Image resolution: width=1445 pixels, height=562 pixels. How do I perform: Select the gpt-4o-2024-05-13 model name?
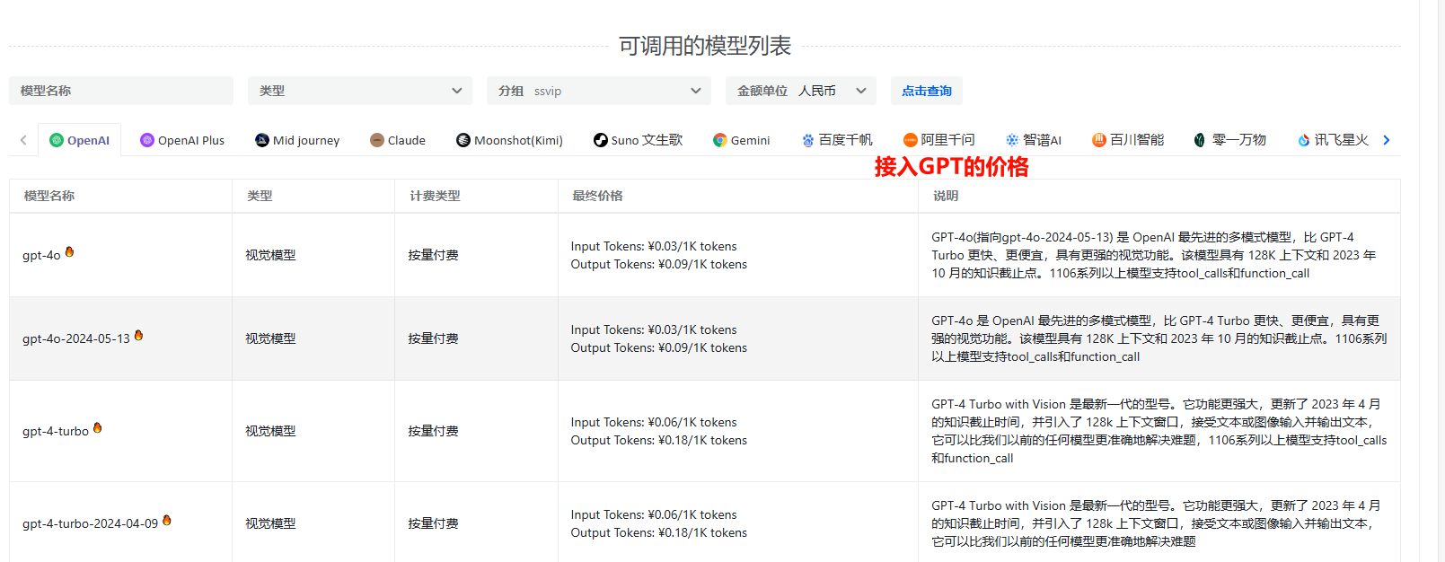tap(76, 338)
